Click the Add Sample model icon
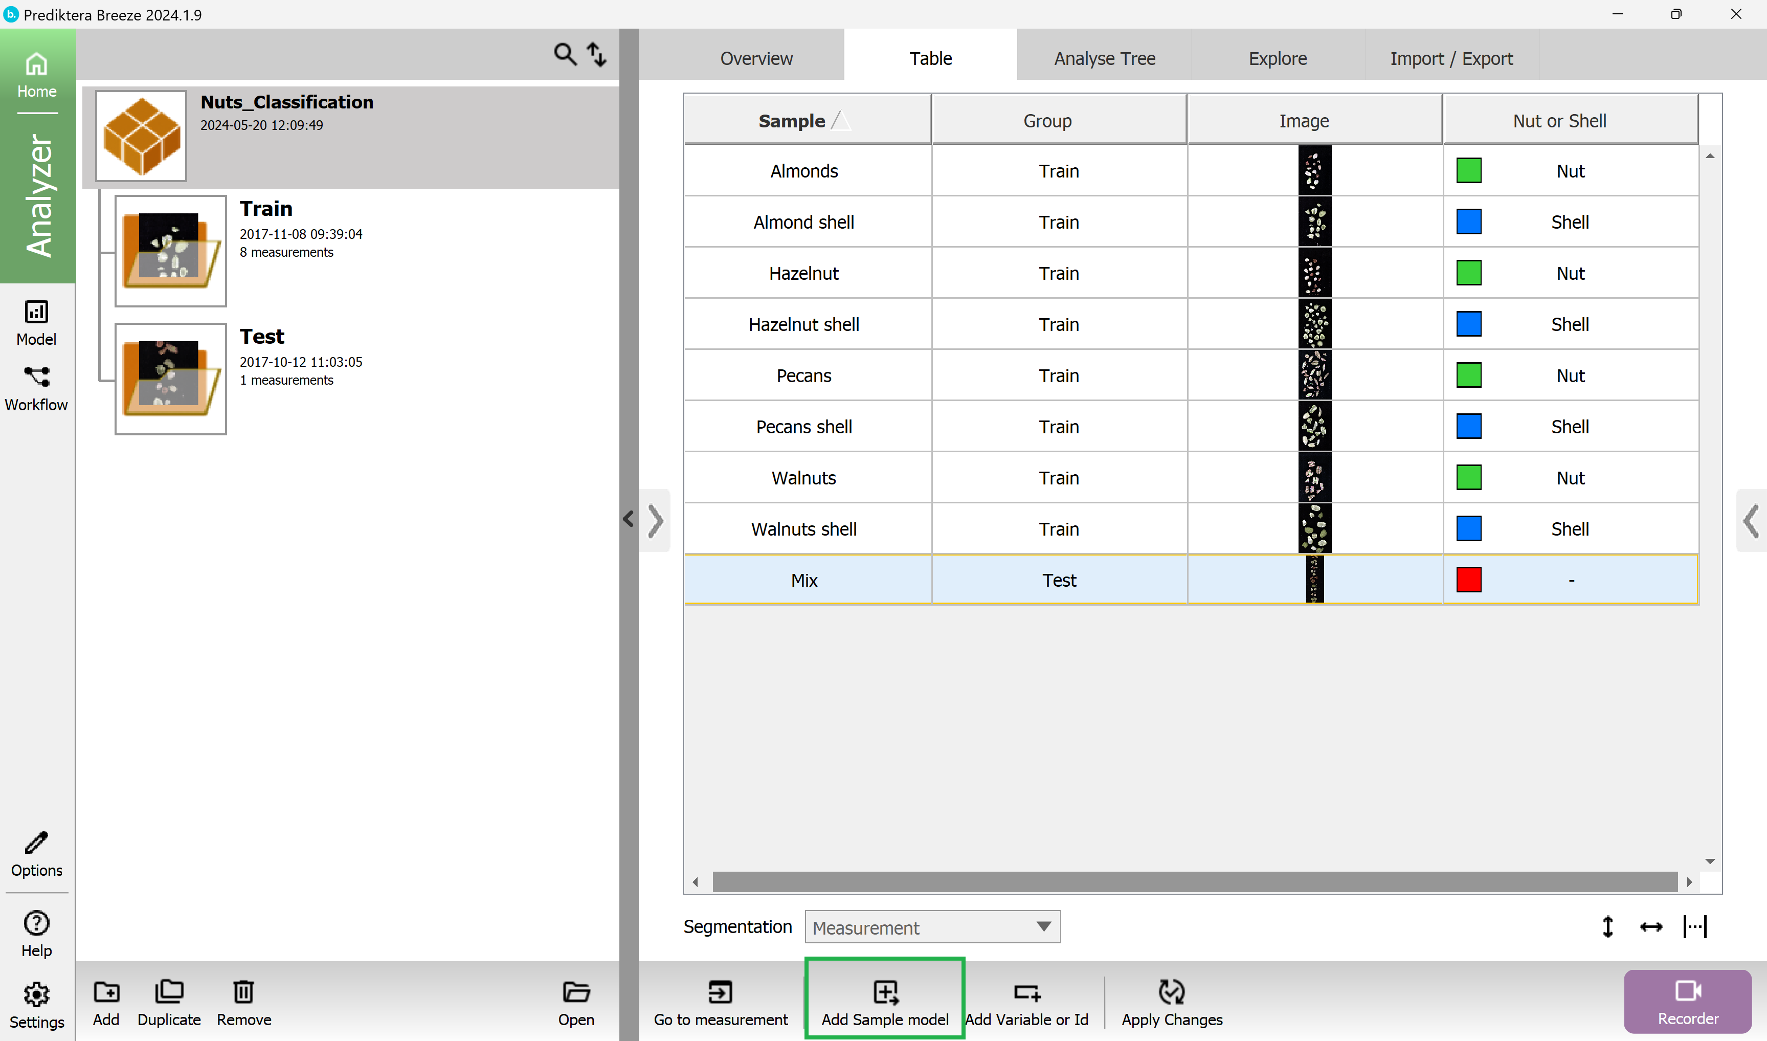This screenshot has width=1767, height=1041. (885, 1001)
